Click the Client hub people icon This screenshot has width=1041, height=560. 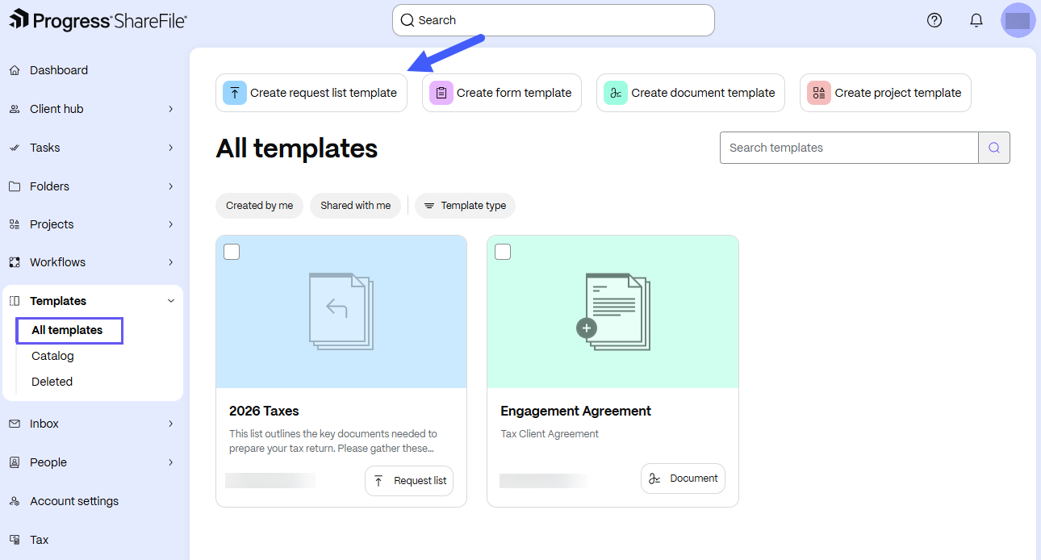pyautogui.click(x=15, y=109)
